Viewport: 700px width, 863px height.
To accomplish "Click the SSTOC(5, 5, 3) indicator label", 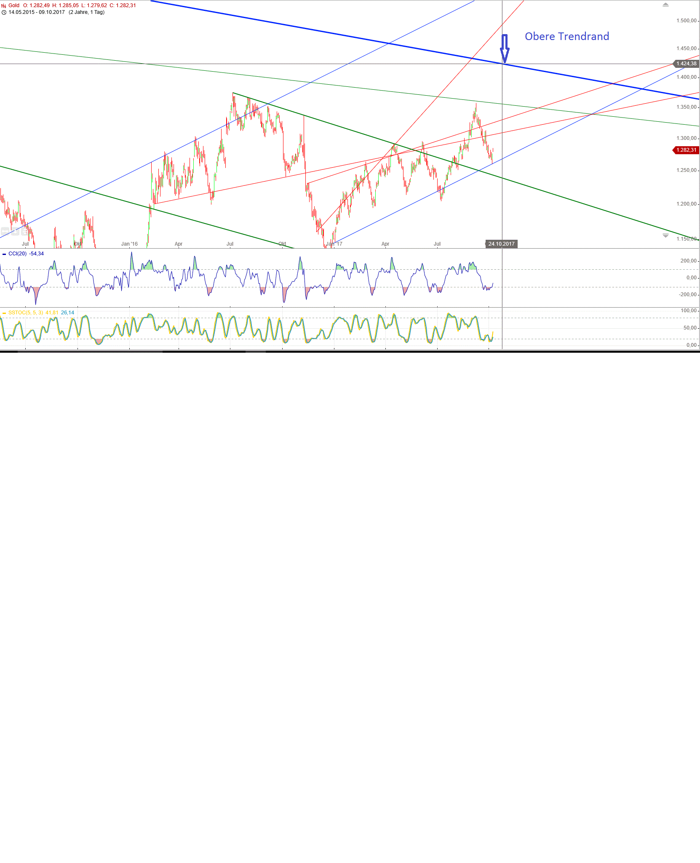I will 26,313.
